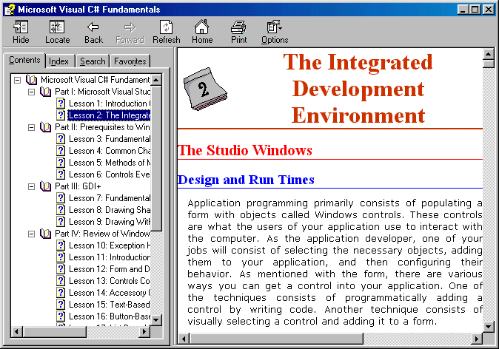
Task: Click the topic icon beside Lesson 6
Action: coord(61,174)
